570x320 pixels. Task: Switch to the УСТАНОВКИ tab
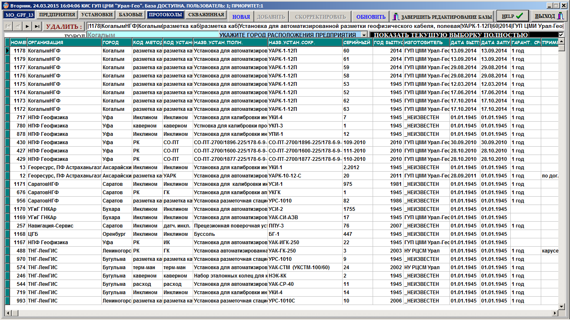pos(97,15)
